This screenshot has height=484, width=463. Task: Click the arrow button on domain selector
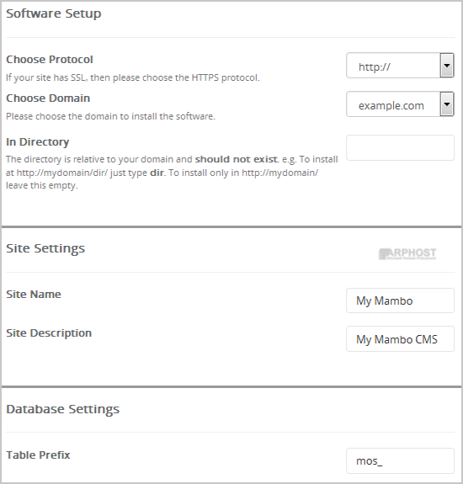click(447, 104)
